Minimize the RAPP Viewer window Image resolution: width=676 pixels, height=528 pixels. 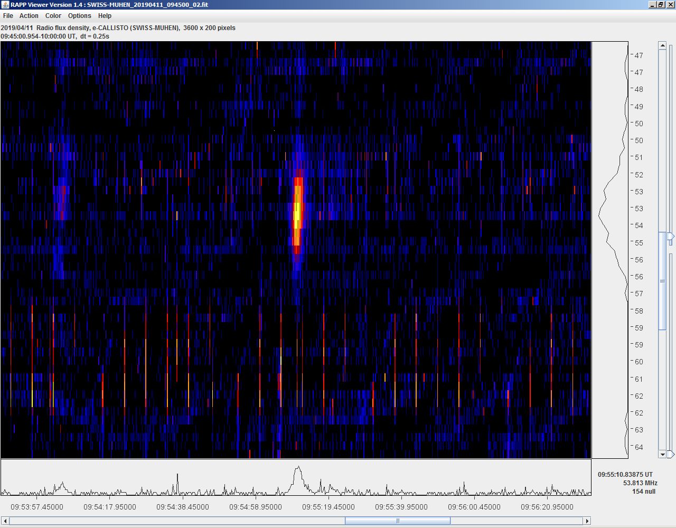click(652, 5)
